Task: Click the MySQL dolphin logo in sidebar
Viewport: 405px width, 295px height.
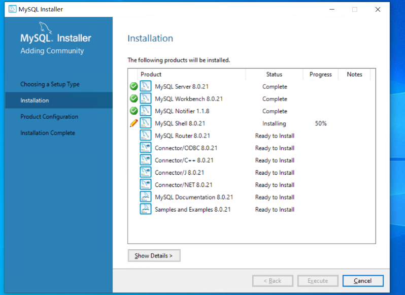Action: pyautogui.click(x=46, y=28)
